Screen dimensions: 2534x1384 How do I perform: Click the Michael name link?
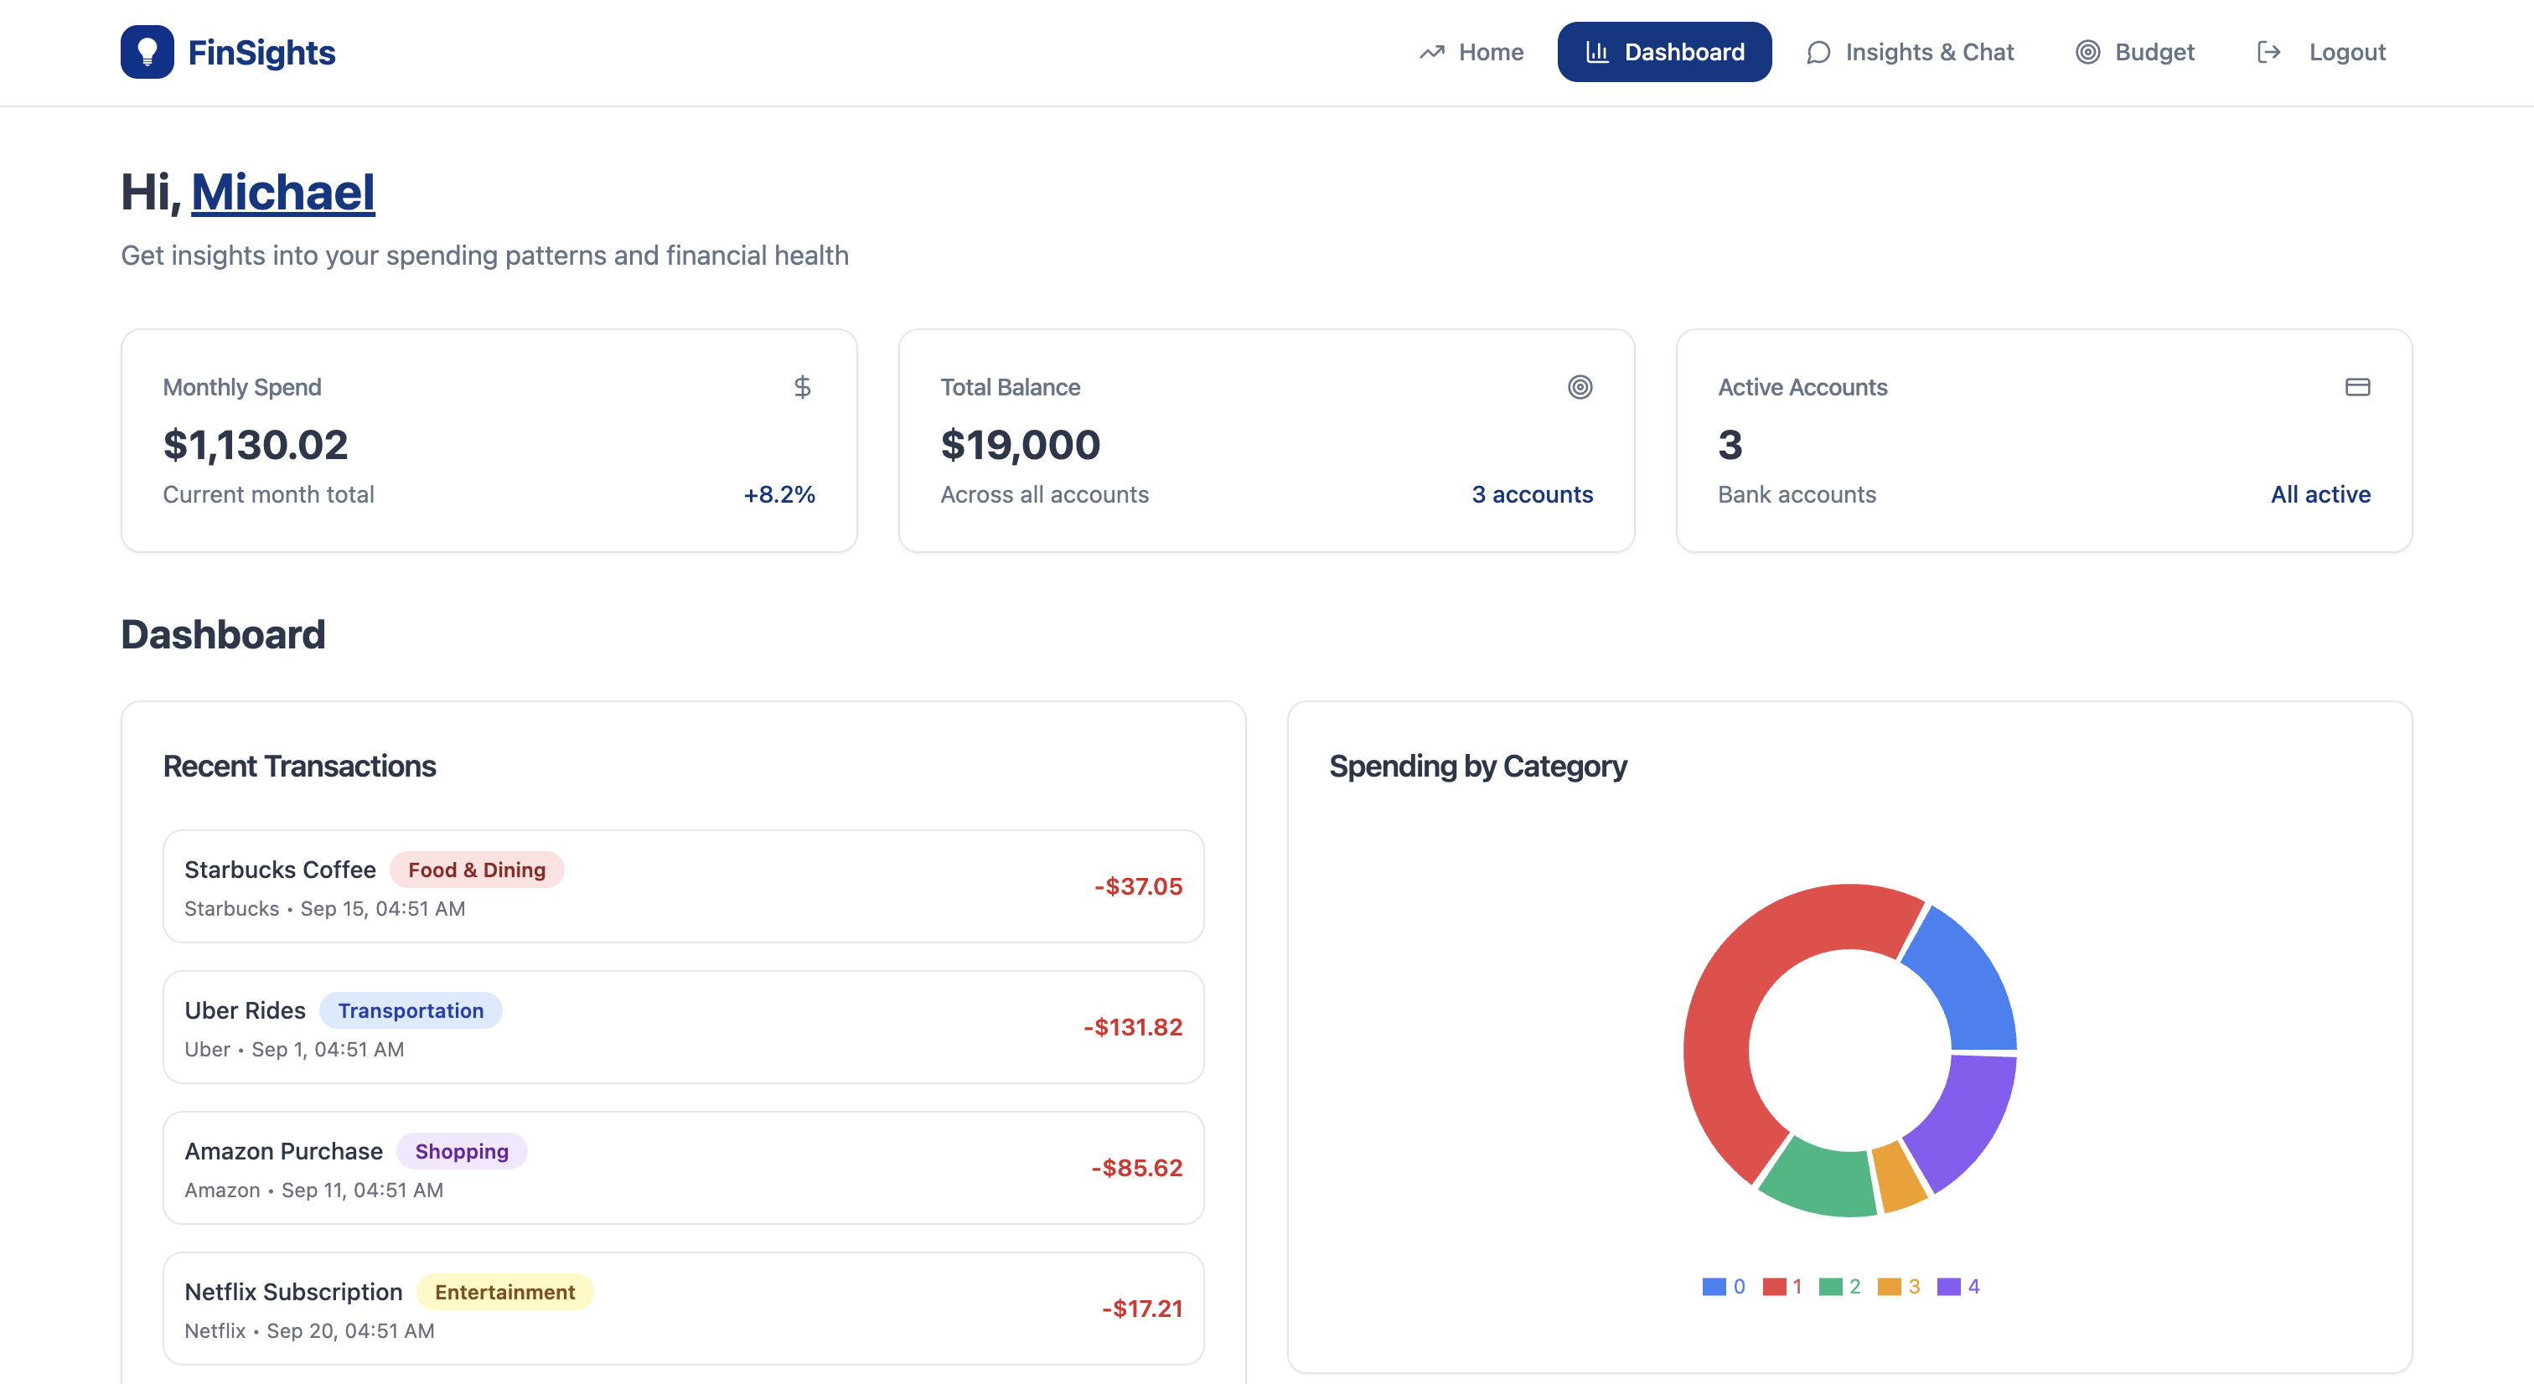282,192
